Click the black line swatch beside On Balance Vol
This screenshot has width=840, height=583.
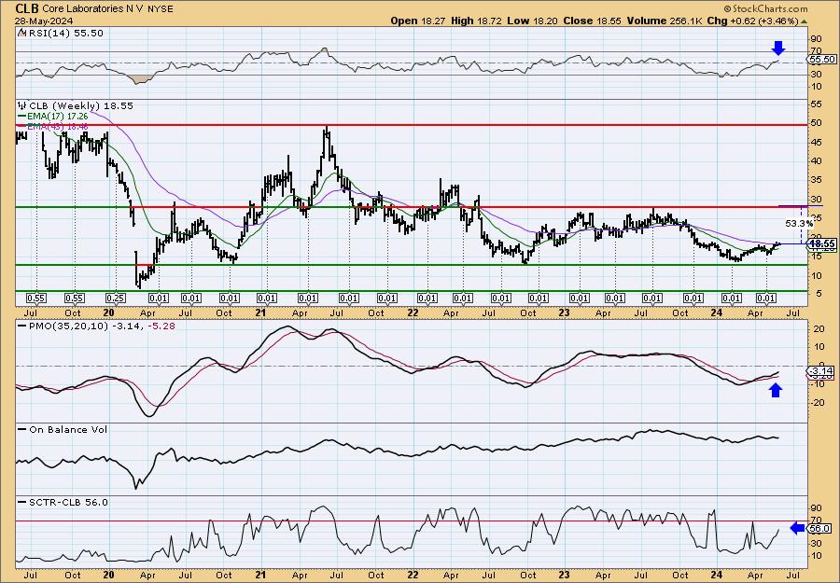coord(22,430)
